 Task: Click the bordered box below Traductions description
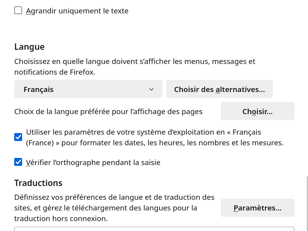coord(154,229)
